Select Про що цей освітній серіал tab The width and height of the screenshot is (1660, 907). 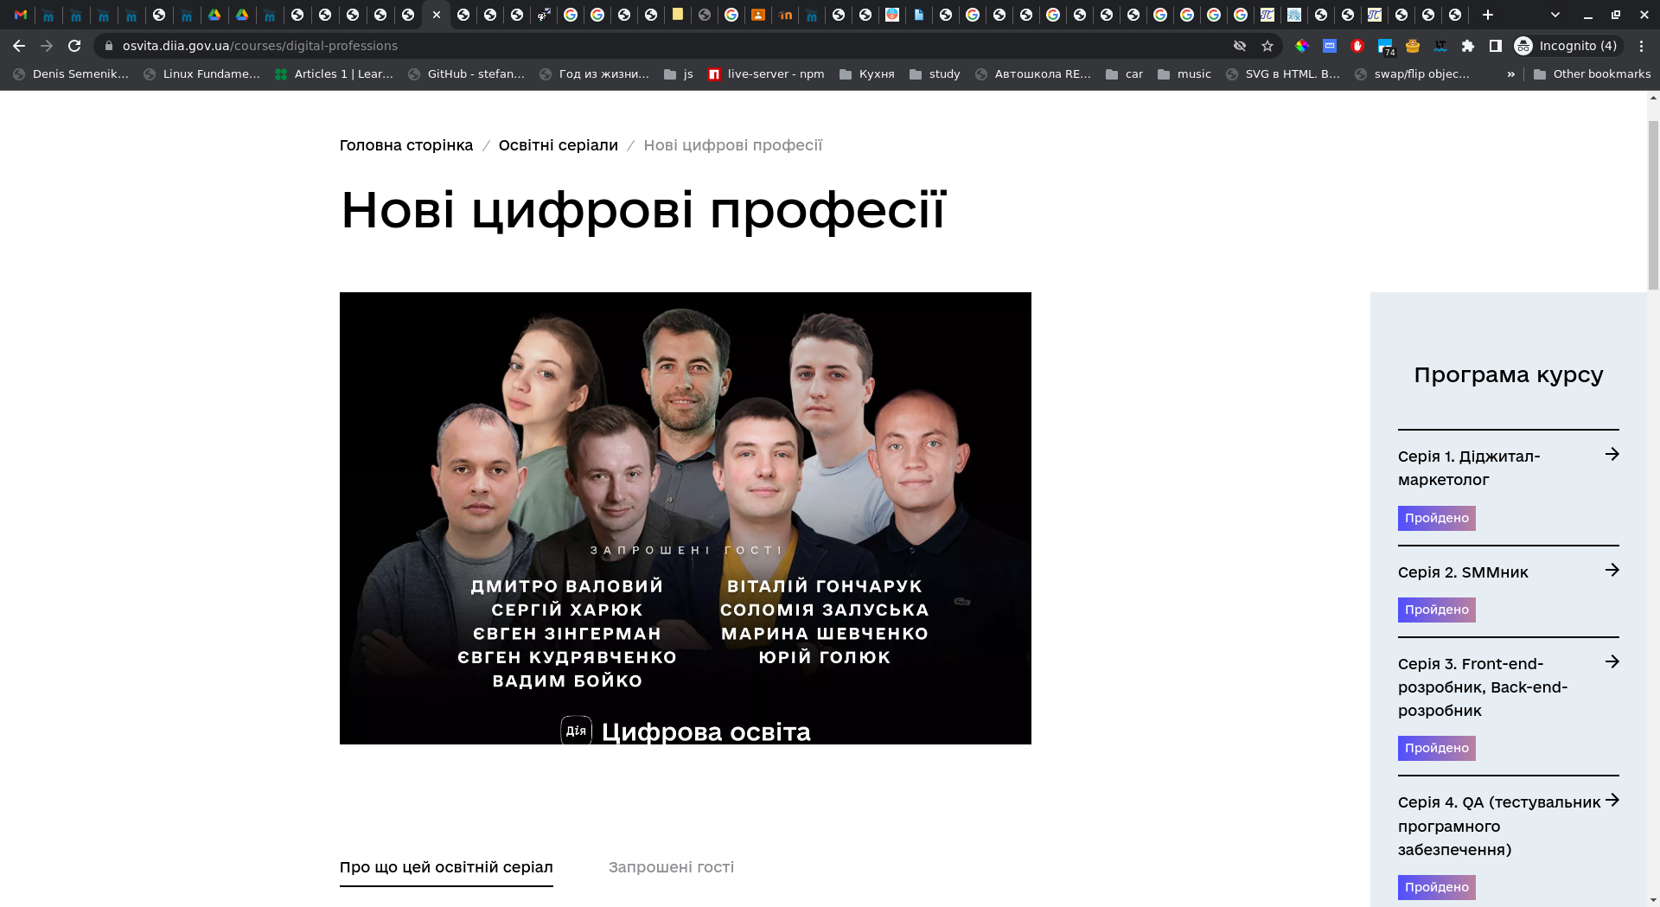(x=446, y=867)
